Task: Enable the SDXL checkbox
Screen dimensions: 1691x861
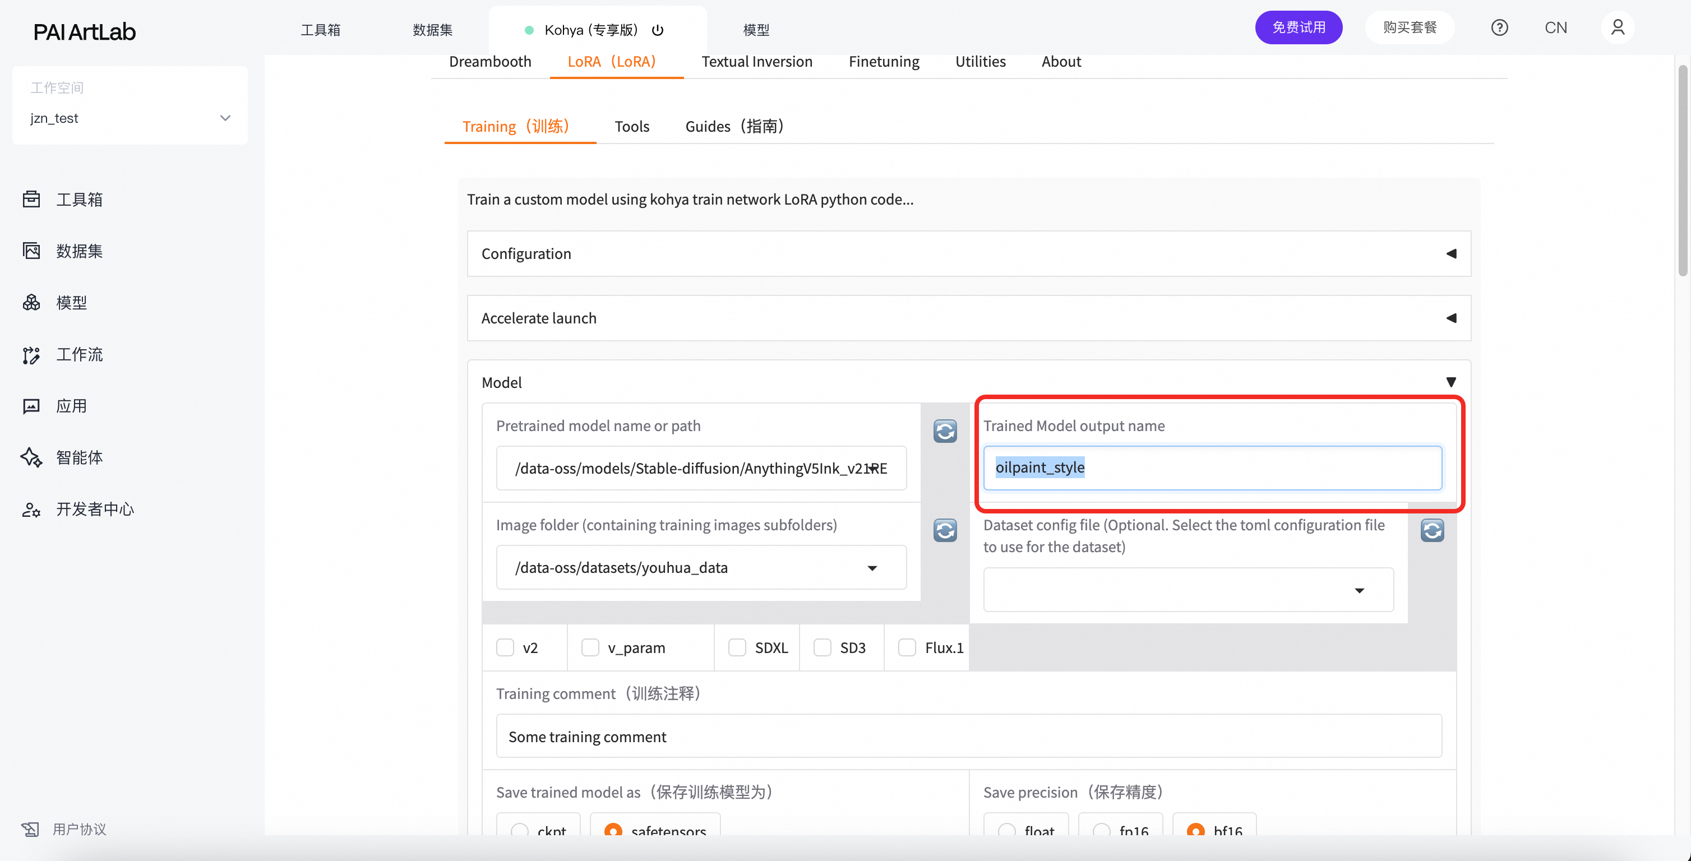Action: [737, 648]
